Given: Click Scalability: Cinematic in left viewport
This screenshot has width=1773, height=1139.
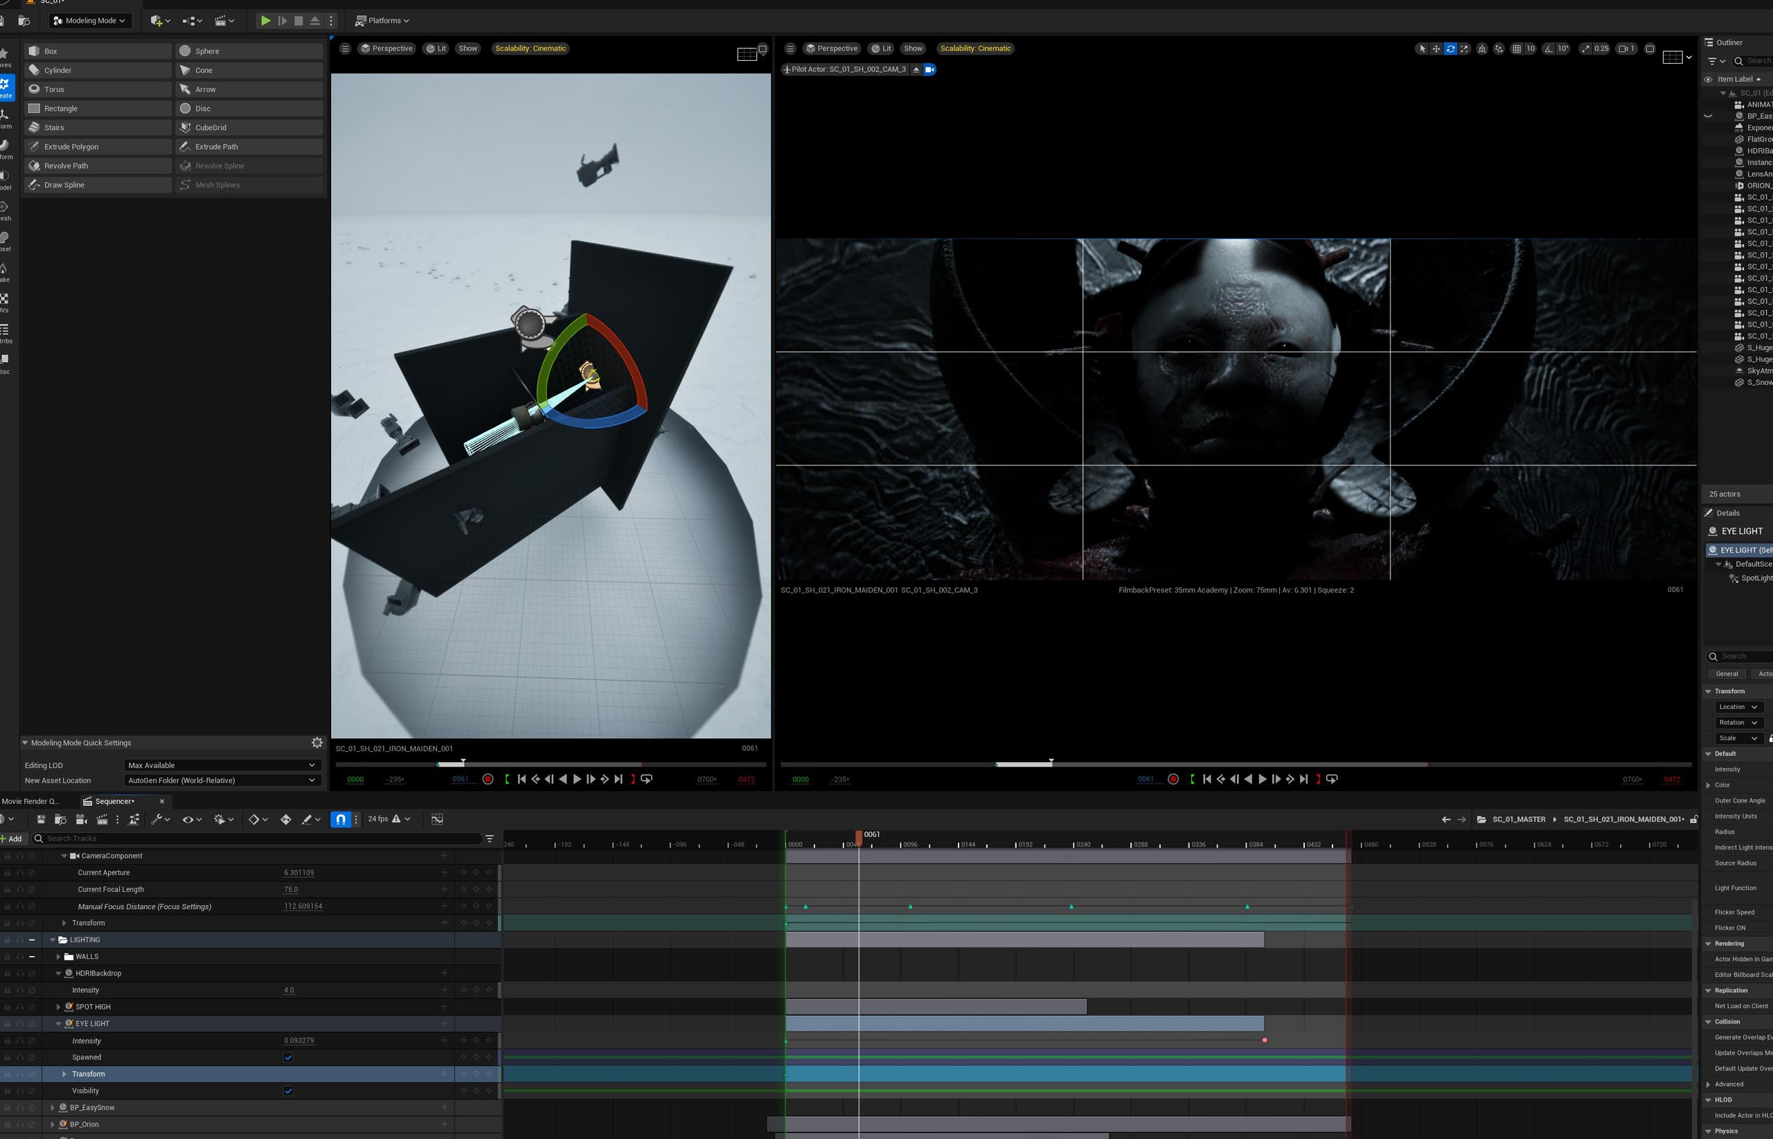Looking at the screenshot, I should tap(531, 48).
